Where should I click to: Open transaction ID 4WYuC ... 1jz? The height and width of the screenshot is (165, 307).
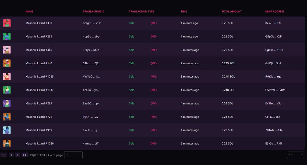[91, 77]
